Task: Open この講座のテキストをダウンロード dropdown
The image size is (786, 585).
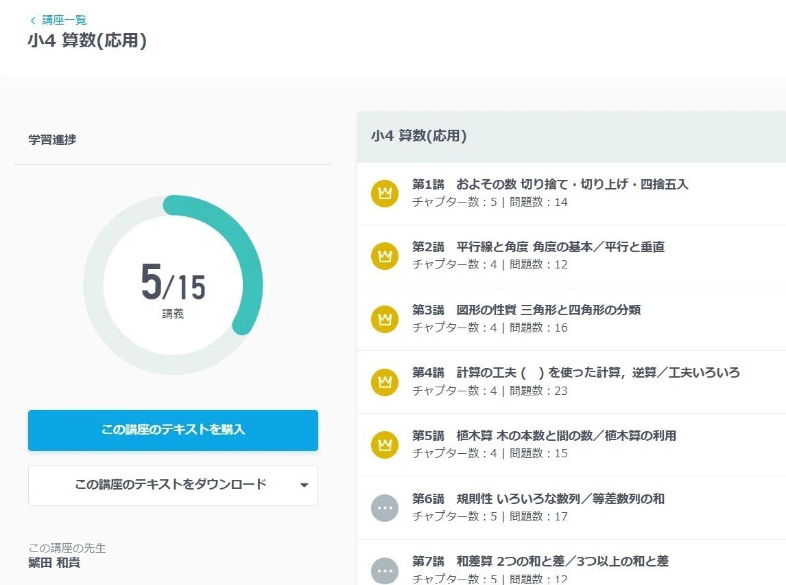Action: (173, 485)
